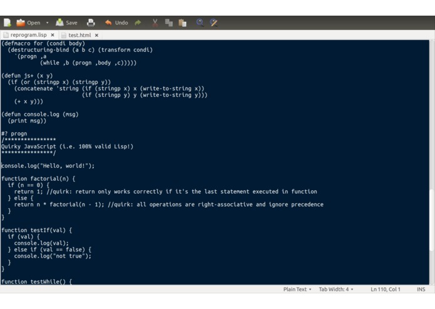Copy selection using the copy icon
Image resolution: width=435 pixels, height=309 pixels.
pyautogui.click(x=168, y=23)
